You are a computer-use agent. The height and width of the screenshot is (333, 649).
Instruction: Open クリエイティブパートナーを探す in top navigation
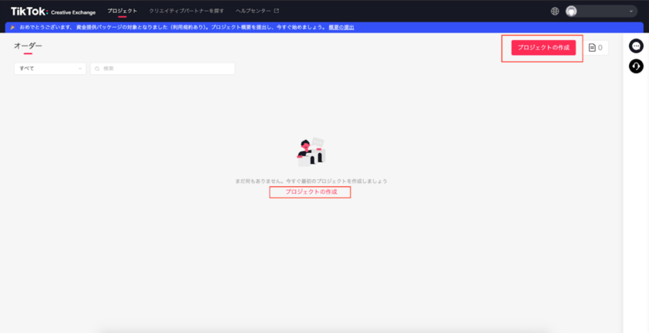click(x=186, y=12)
